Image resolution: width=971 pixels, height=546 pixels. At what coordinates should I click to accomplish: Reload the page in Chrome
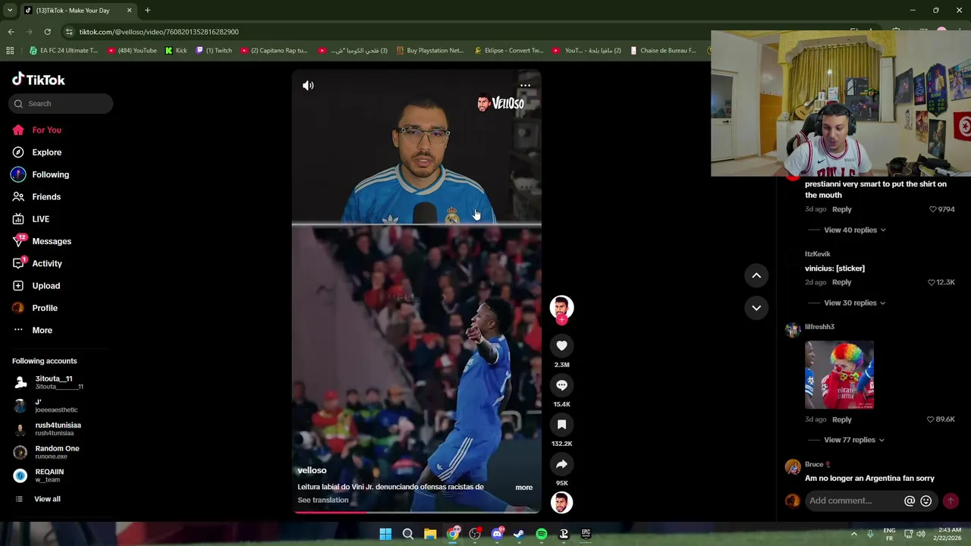pos(47,32)
